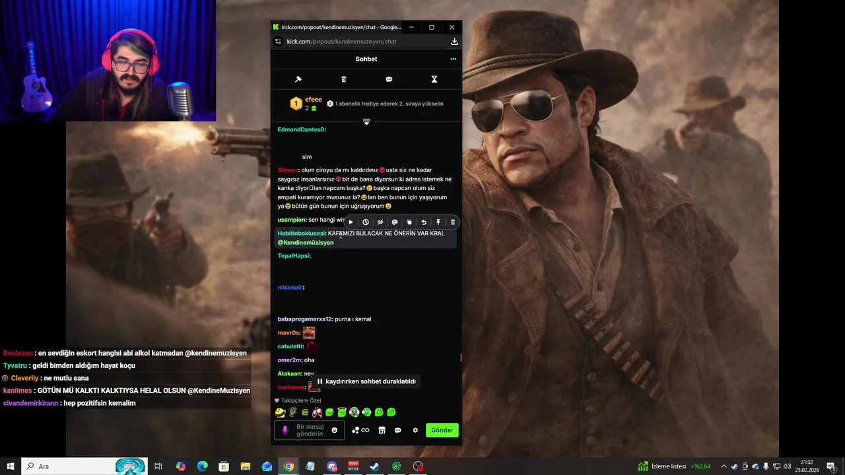845x475 pixels.
Task: Delete the message with toolbar trash icon
Action: click(452, 222)
